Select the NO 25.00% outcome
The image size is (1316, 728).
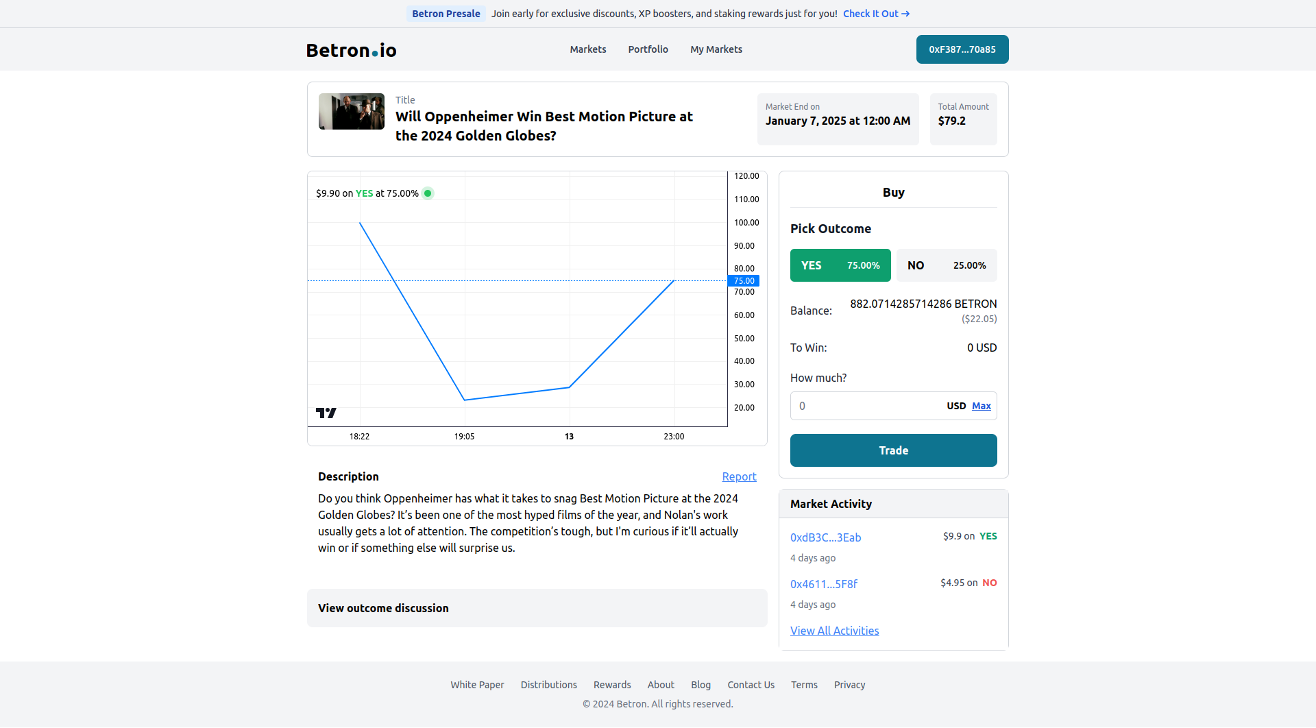[947, 265]
